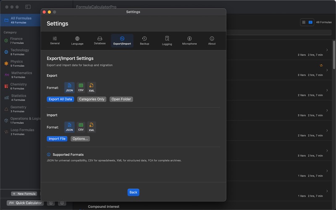
Task: Select CSV as the import format
Action: [x=81, y=127]
